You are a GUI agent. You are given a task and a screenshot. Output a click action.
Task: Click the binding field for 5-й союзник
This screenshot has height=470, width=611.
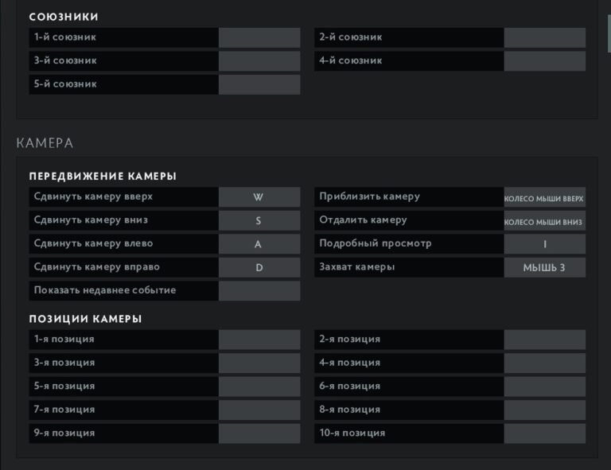pyautogui.click(x=259, y=84)
